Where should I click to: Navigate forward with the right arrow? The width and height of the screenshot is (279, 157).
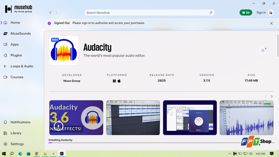click(56, 13)
